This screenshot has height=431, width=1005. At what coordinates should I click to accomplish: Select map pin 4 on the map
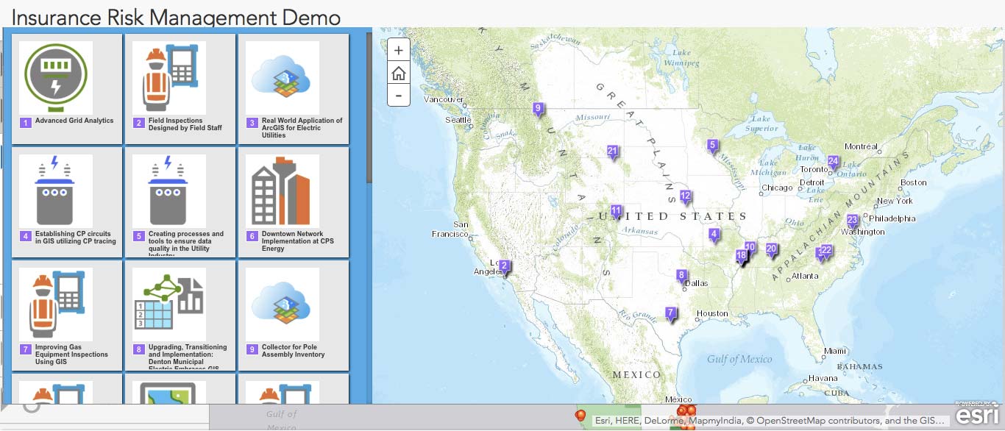pos(714,235)
